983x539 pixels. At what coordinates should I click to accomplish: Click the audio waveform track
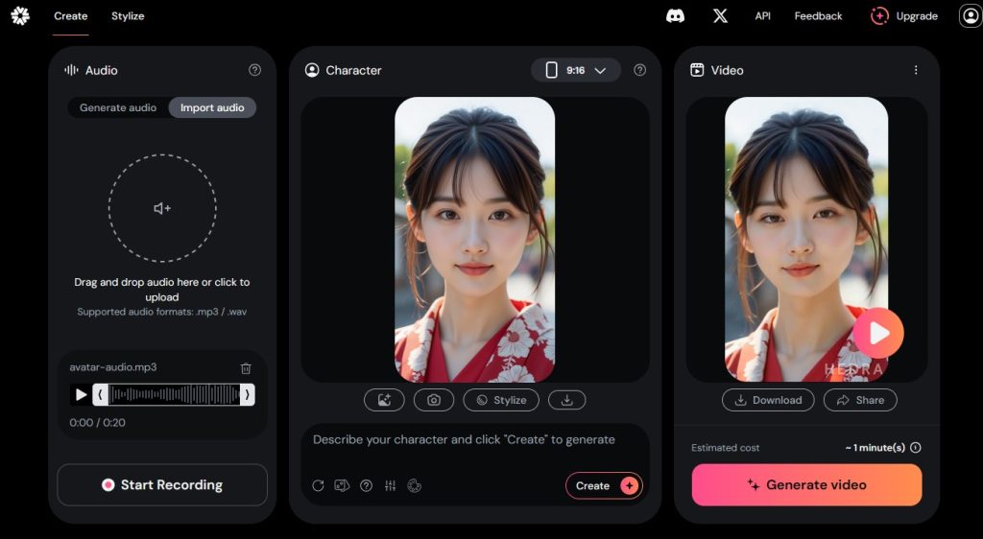pos(175,394)
